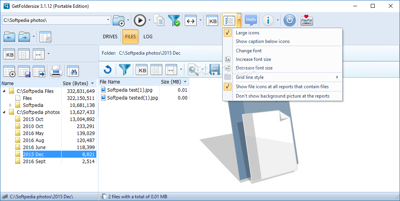The image size is (400, 201).
Task: Open dropdown arrow next to play button
Action: 149,20
